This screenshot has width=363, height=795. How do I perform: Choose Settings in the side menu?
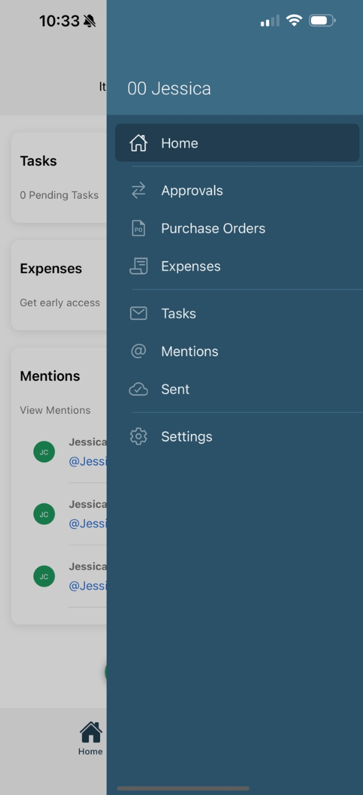click(x=237, y=436)
